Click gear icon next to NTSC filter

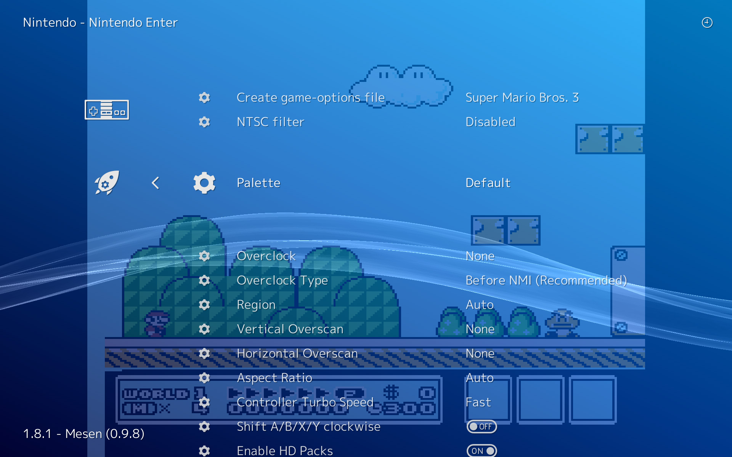(204, 122)
